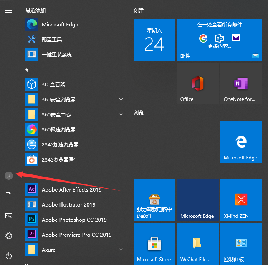
Task: Open the user account icon
Action: (x=8, y=176)
